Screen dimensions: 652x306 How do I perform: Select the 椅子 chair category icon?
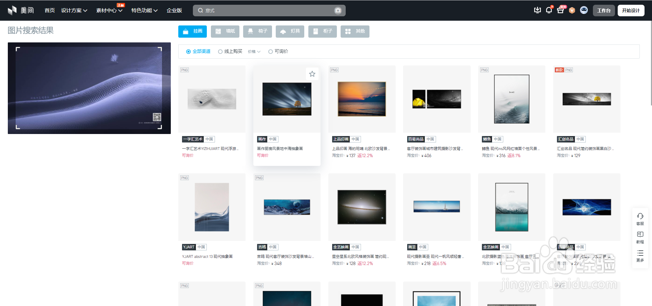[x=250, y=31]
